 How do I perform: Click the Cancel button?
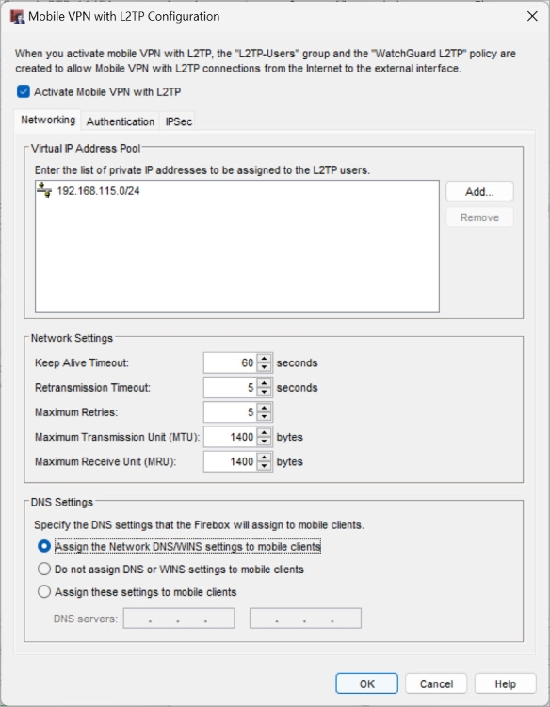[436, 683]
